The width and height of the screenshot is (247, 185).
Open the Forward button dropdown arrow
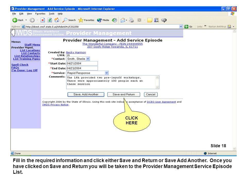click(x=37, y=20)
